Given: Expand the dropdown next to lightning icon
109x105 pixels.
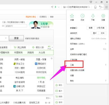Looking at the screenshot, I should click(59, 7).
